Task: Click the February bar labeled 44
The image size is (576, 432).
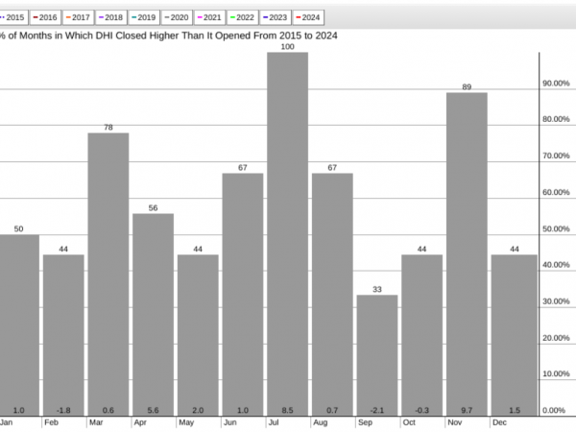Action: (x=63, y=335)
